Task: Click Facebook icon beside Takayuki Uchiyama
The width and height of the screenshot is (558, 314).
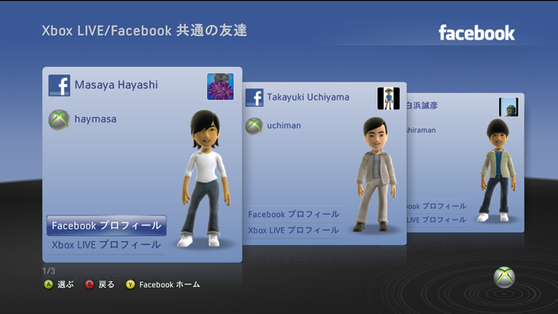Action: pos(254,98)
